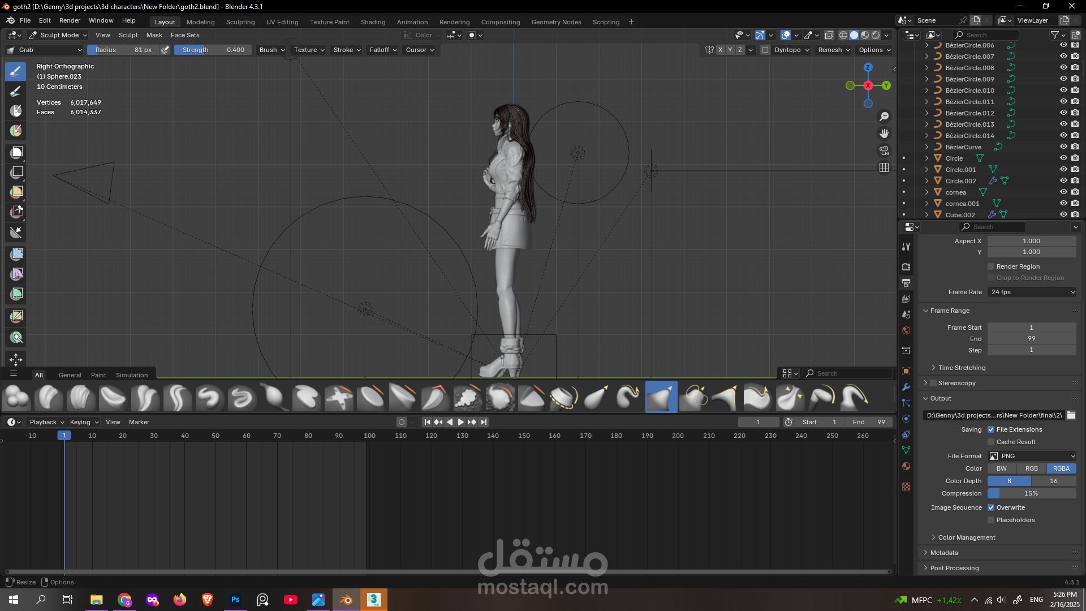Toggle the orthographic/perspective grid icon
Viewport: 1086px width, 611px height.
(884, 167)
